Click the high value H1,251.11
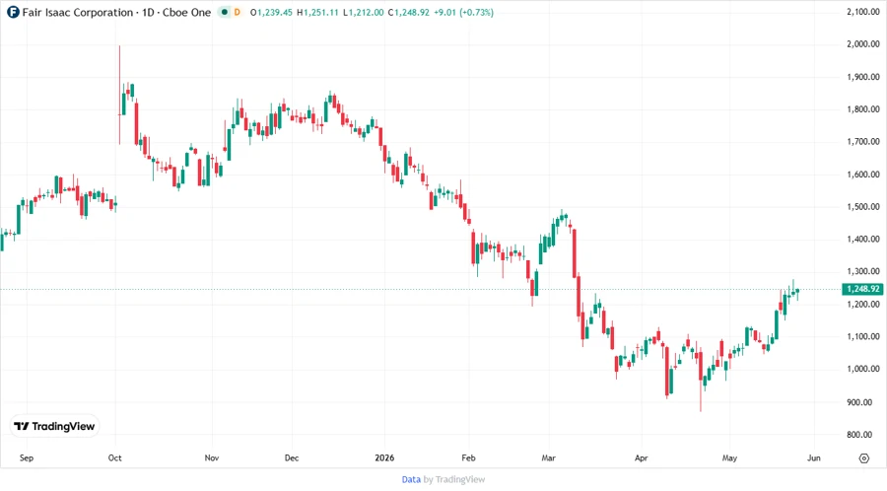This screenshot has height=491, width=887. click(x=317, y=13)
